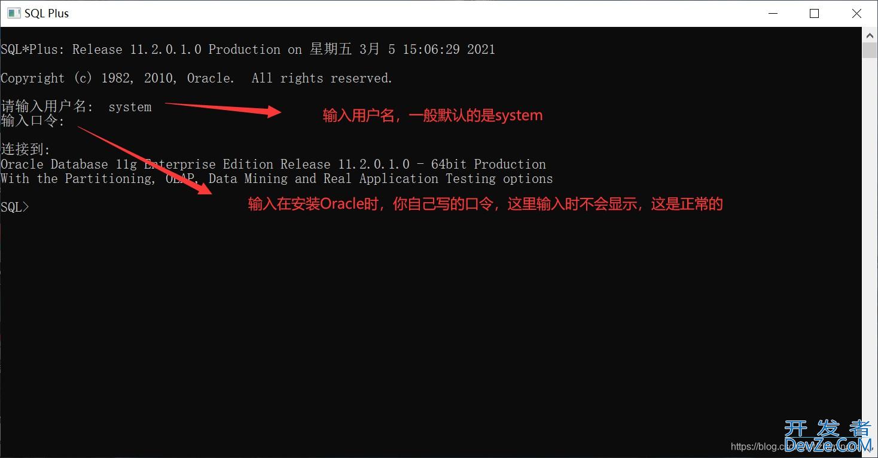Click the entered username 'system'
The width and height of the screenshot is (878, 458).
[x=130, y=107]
